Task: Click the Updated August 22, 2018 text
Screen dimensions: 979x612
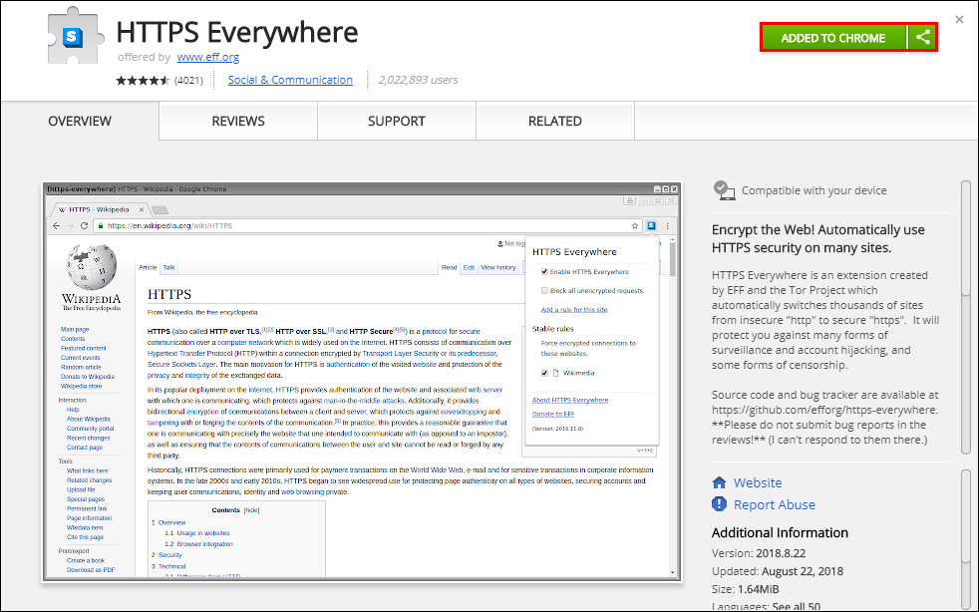Action: (x=778, y=571)
